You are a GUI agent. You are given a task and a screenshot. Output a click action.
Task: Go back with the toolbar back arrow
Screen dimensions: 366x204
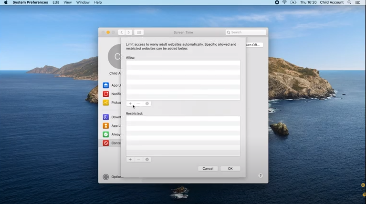click(121, 32)
